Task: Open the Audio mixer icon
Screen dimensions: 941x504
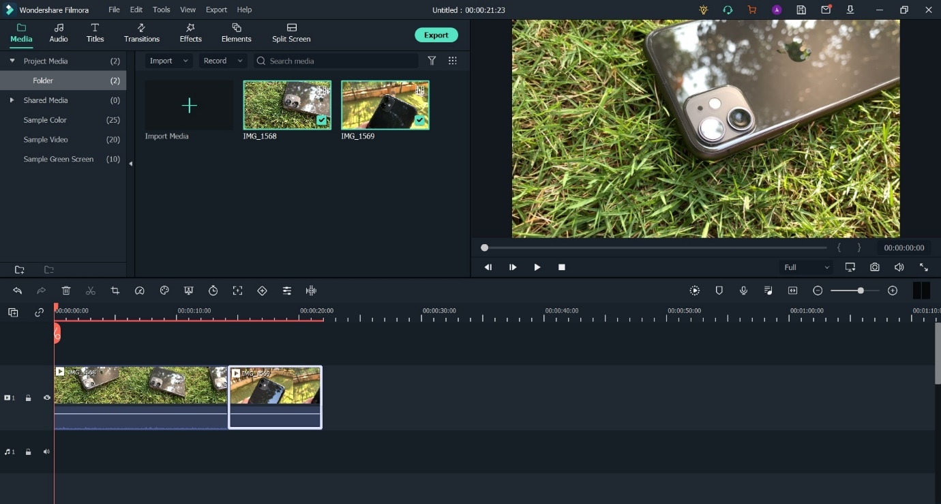Action: (768, 291)
